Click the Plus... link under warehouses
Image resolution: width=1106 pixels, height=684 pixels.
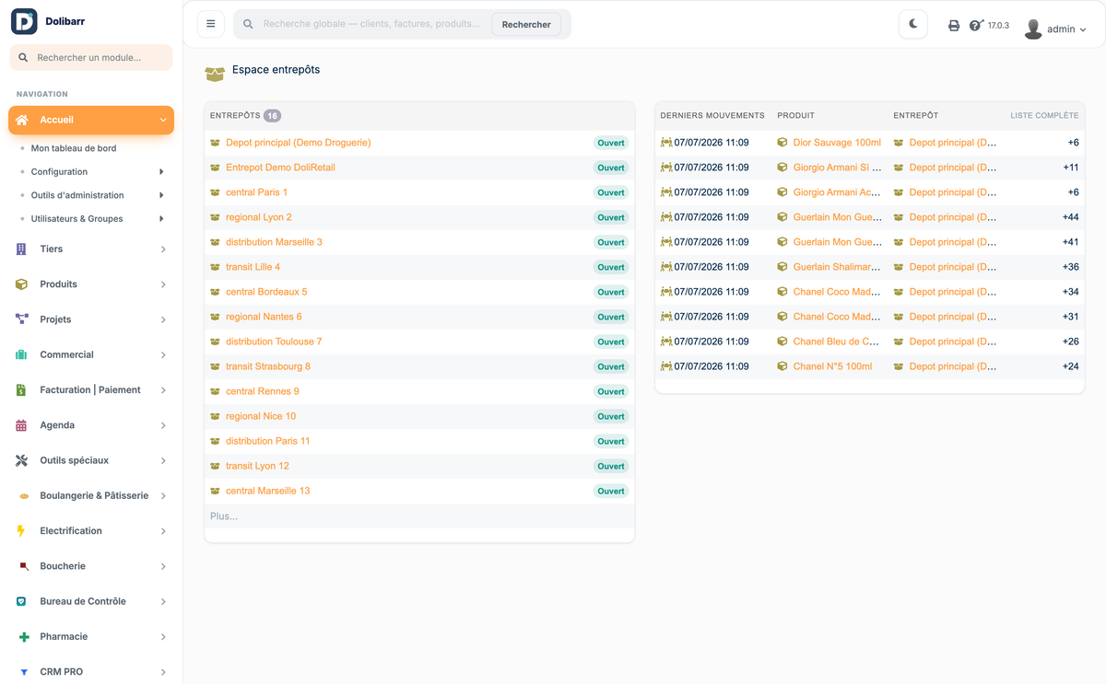coord(224,516)
